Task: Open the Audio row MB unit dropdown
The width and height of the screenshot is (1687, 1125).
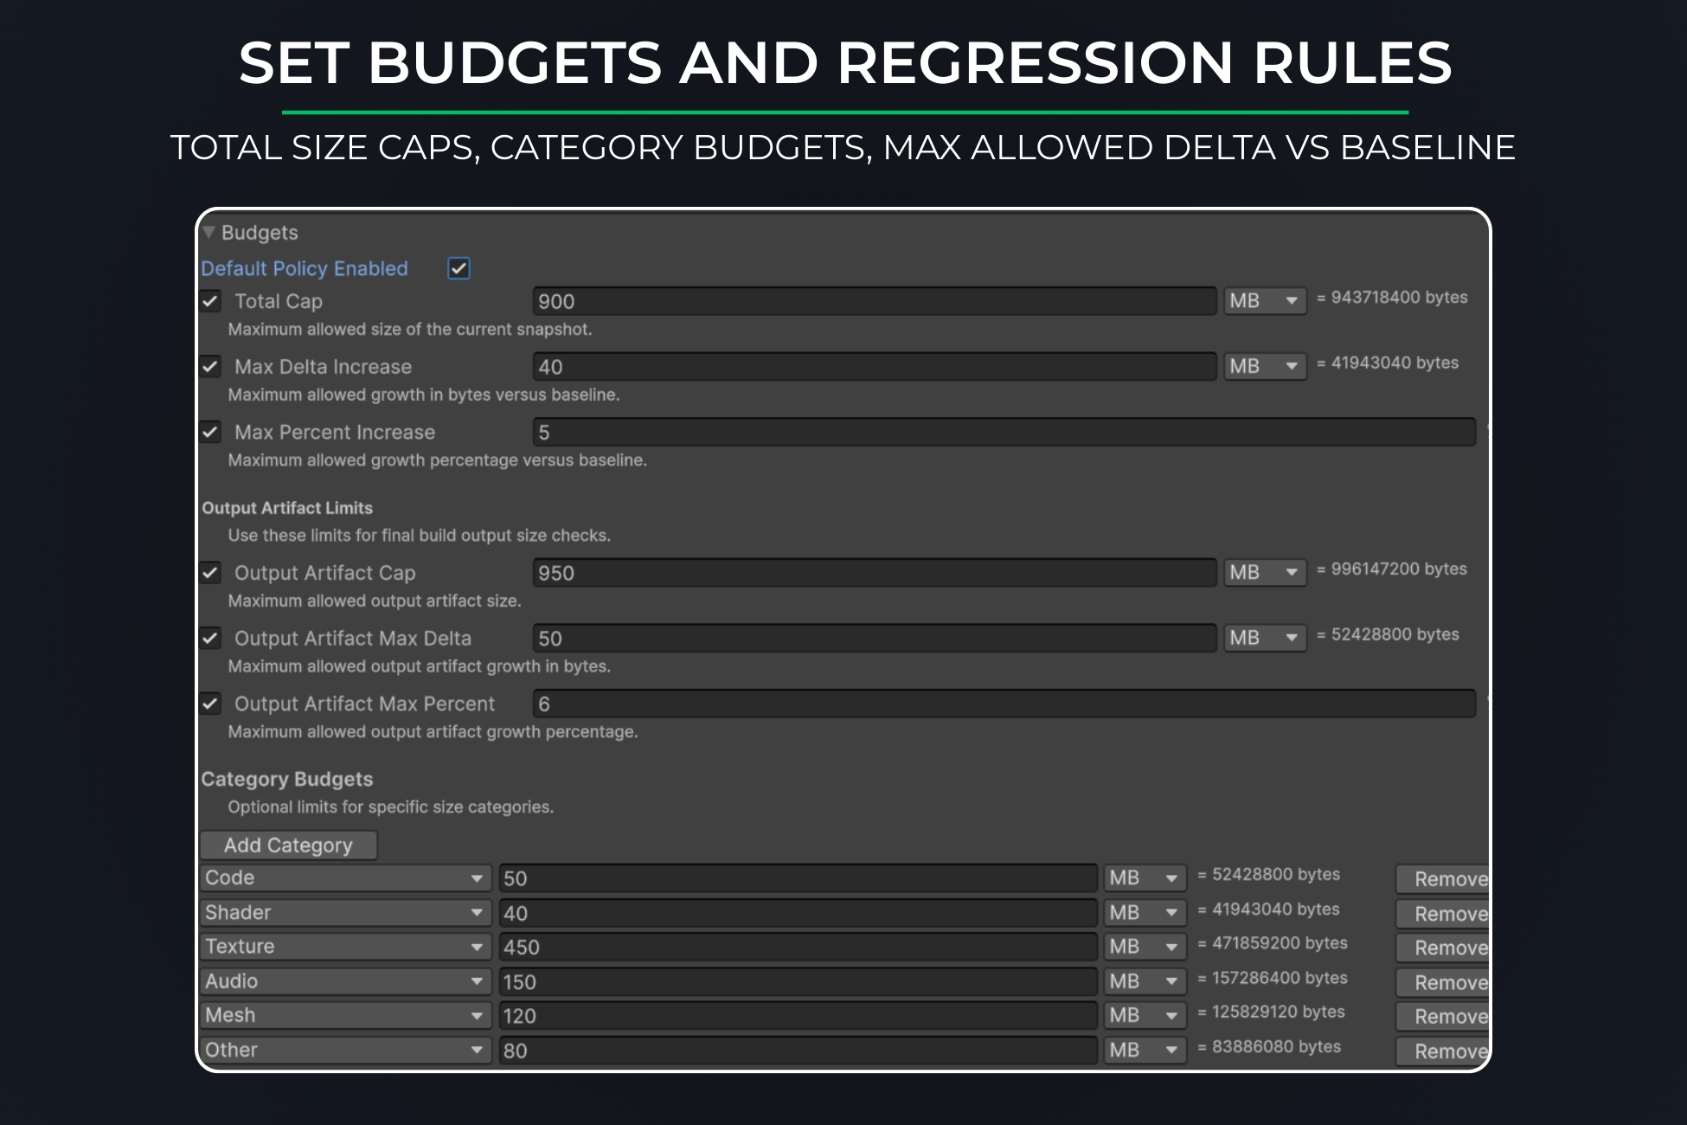Action: (x=1144, y=981)
